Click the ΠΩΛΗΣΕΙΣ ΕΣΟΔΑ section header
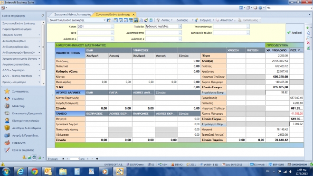 pyautogui.click(x=70, y=53)
